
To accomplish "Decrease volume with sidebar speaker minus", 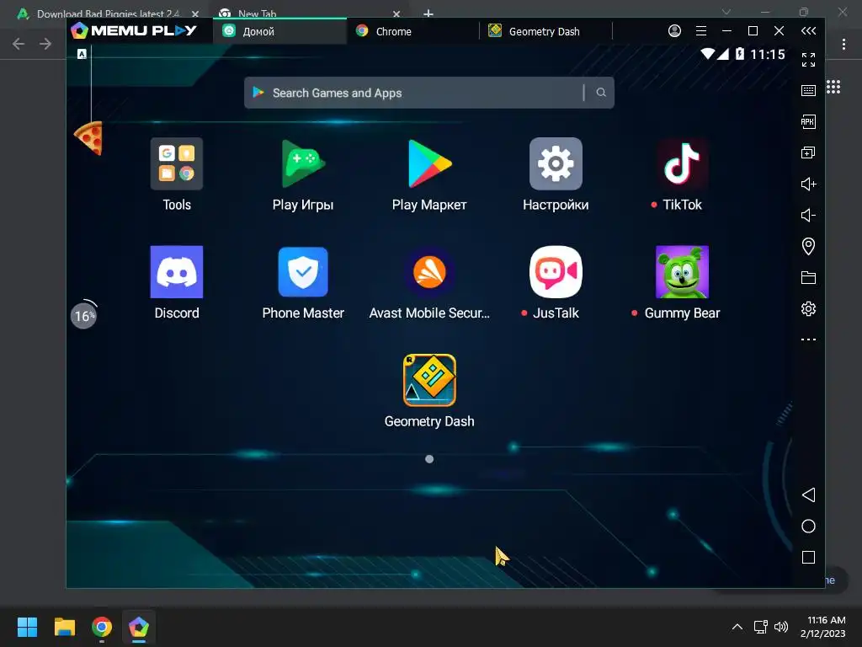I will [x=808, y=215].
